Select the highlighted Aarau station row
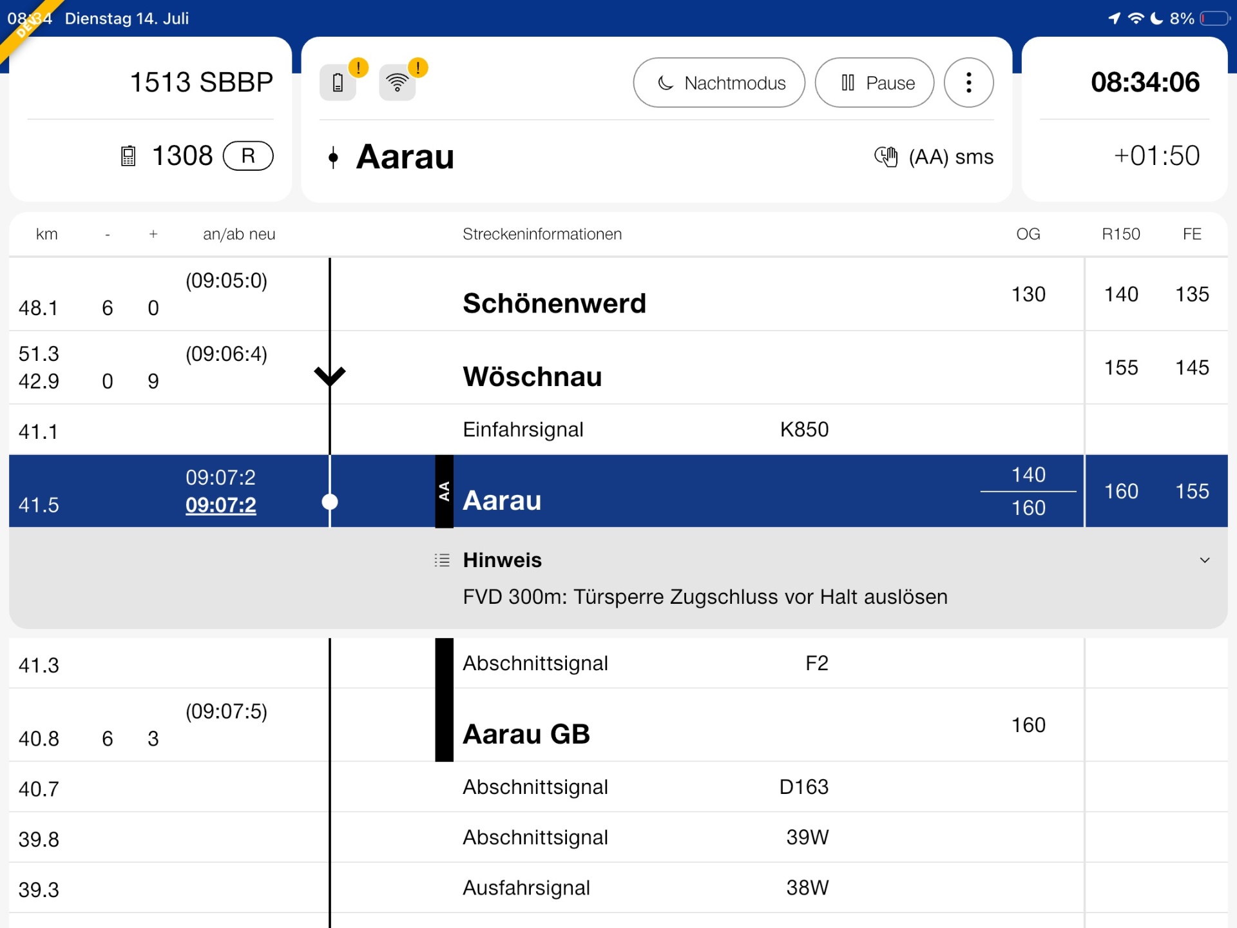Screen dimensions: 1237x928 point(618,491)
